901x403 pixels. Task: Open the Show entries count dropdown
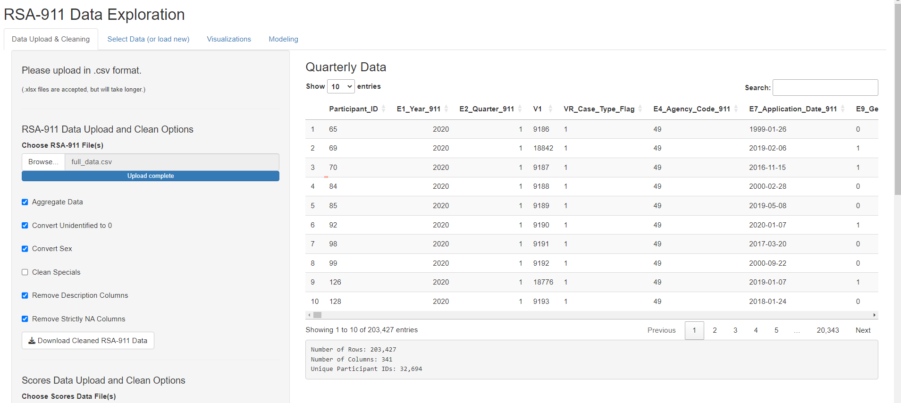(341, 87)
